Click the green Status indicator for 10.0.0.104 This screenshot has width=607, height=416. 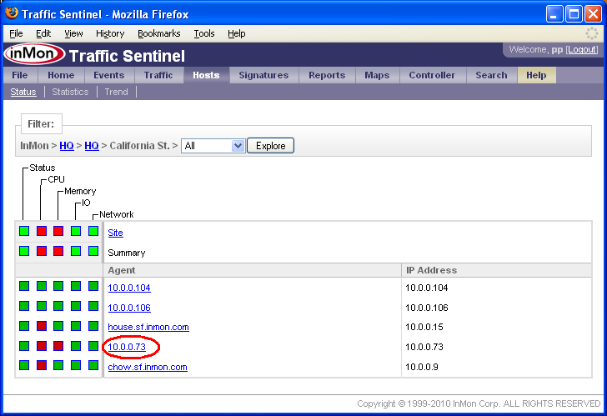tap(24, 286)
